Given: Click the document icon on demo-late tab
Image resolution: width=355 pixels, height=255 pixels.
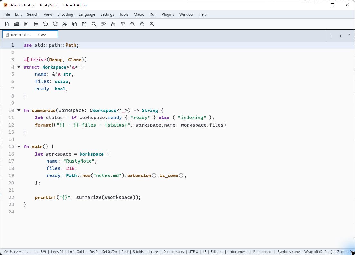Looking at the screenshot, I should (x=7, y=35).
